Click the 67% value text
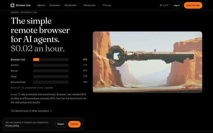The height and width of the screenshot is (133, 213). coord(85,70)
